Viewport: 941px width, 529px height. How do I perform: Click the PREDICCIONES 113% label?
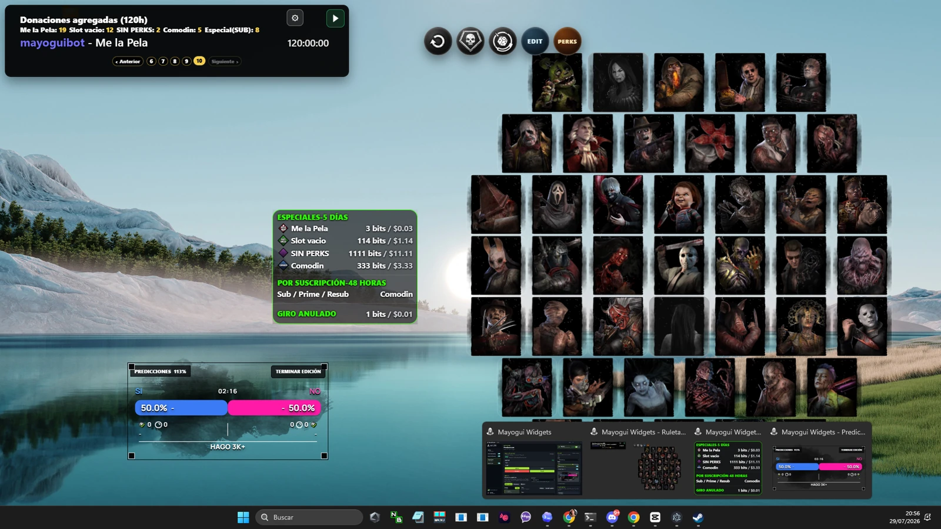(160, 371)
